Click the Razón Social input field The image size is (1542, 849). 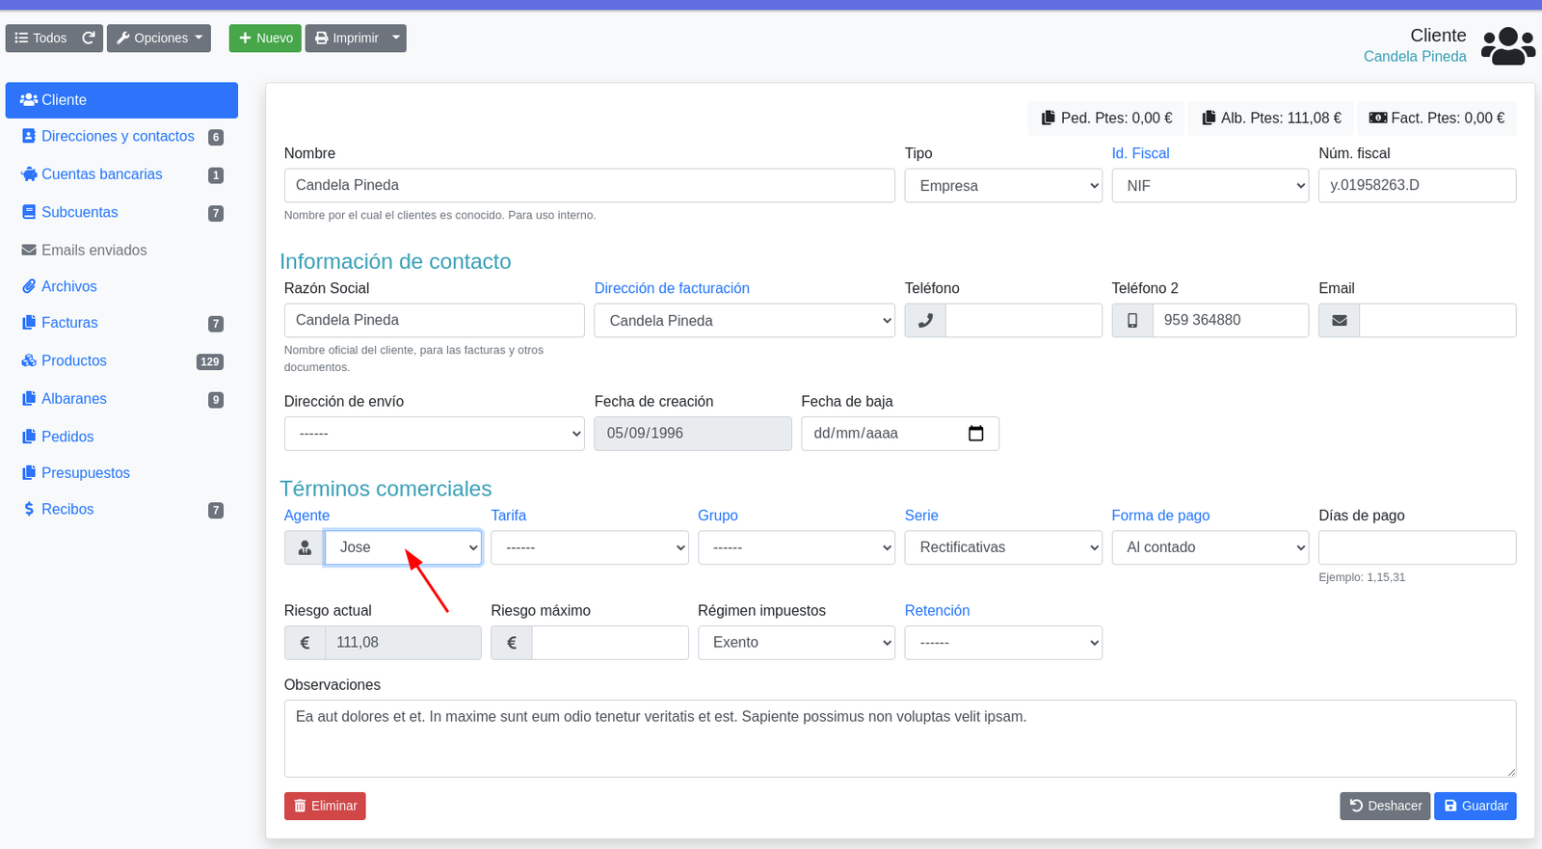pos(435,320)
